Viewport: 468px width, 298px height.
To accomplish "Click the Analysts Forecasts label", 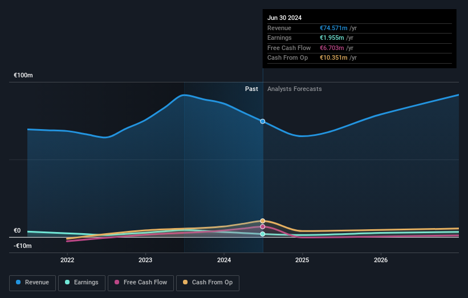I will [x=295, y=89].
